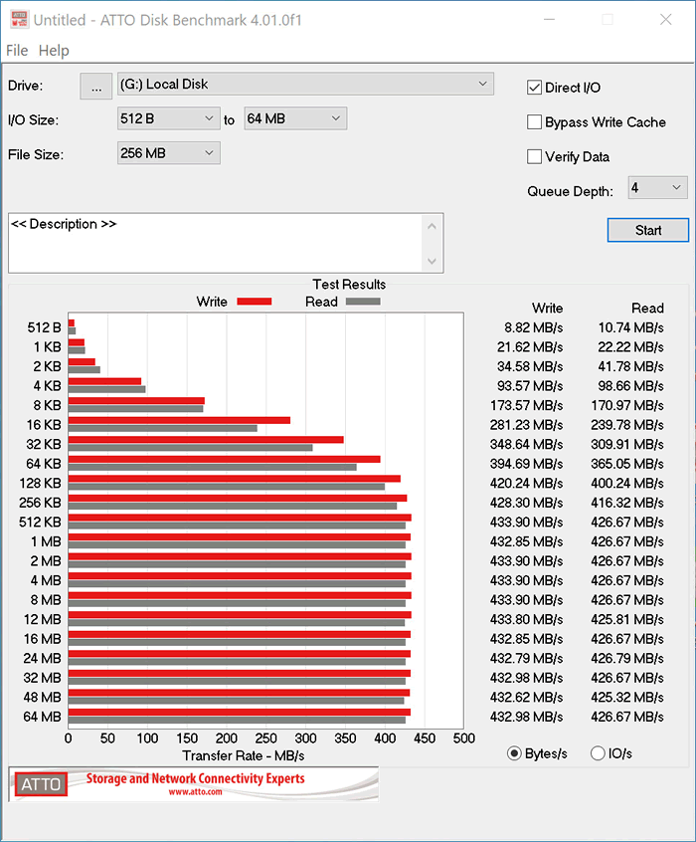This screenshot has width=696, height=842.
Task: Uncheck the Direct I/O checkbox
Action: click(x=535, y=88)
